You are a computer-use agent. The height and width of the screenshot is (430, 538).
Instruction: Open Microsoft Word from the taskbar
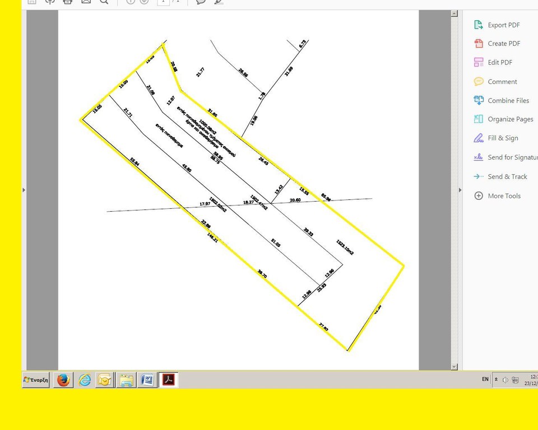click(x=147, y=380)
